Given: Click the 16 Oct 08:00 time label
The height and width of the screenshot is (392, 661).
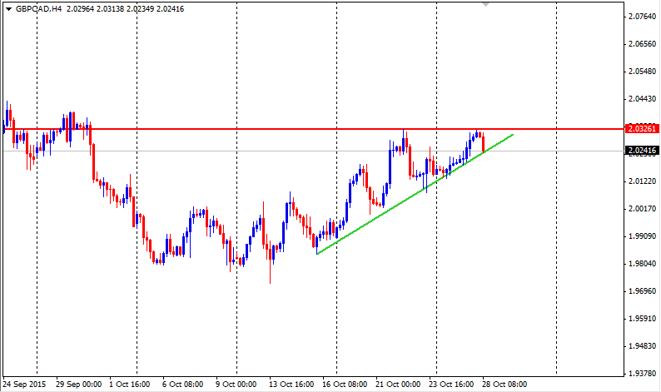Looking at the screenshot, I should pos(345,385).
